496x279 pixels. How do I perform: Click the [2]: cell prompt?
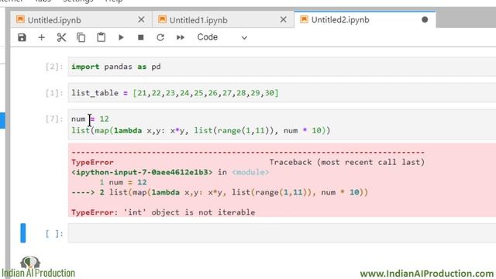pyautogui.click(x=54, y=67)
